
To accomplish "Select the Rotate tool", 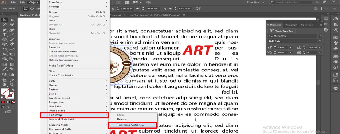I will (4, 50).
